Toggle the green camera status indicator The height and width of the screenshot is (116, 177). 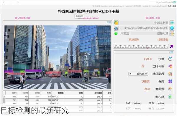point(116,33)
